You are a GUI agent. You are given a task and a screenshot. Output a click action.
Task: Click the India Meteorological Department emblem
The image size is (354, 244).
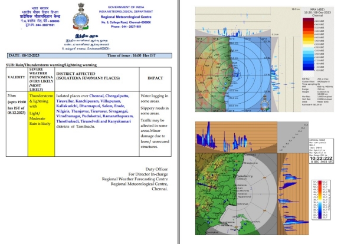pyautogui.click(x=81, y=17)
